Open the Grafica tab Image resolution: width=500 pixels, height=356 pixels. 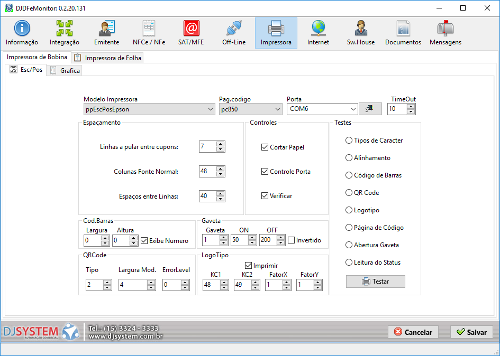(x=65, y=70)
